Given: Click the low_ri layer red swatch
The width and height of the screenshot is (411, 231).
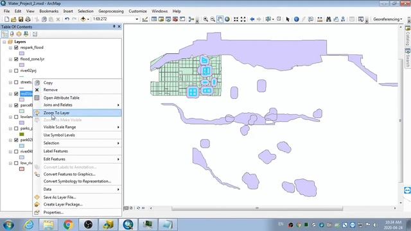Looking at the screenshot, I should tap(22, 169).
